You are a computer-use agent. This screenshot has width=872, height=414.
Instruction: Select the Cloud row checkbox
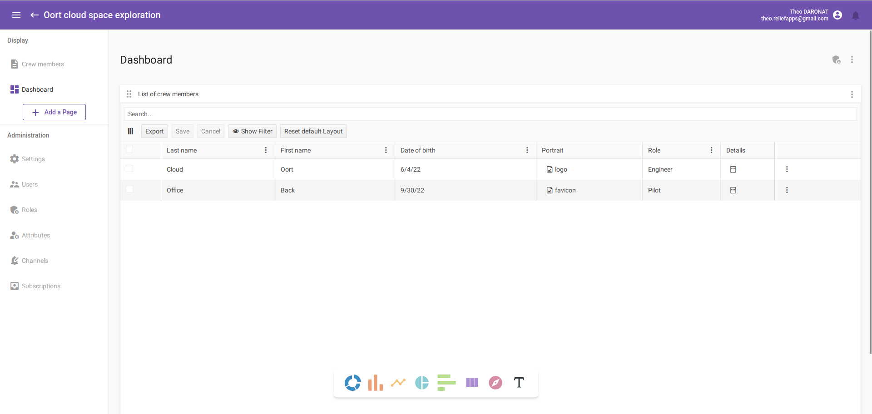[129, 168]
